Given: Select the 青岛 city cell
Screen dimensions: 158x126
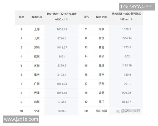Looking at the screenshot, I should tap(101, 48).
